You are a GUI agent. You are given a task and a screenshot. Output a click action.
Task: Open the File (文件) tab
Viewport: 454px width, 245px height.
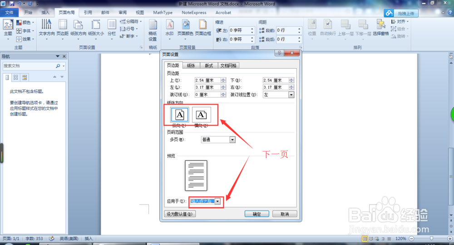pyautogui.click(x=9, y=12)
